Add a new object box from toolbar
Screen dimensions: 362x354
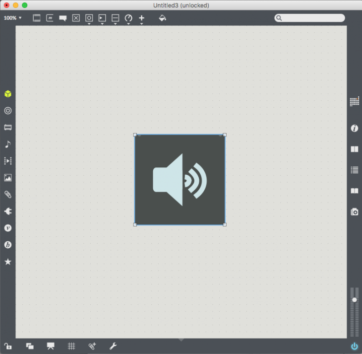coord(37,18)
